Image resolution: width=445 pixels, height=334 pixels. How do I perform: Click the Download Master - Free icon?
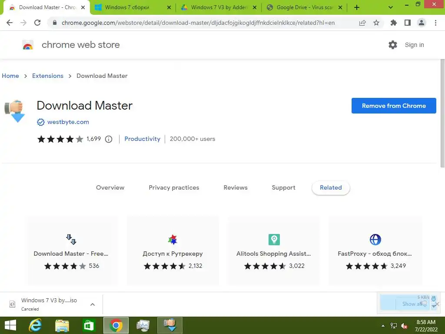pyautogui.click(x=71, y=240)
